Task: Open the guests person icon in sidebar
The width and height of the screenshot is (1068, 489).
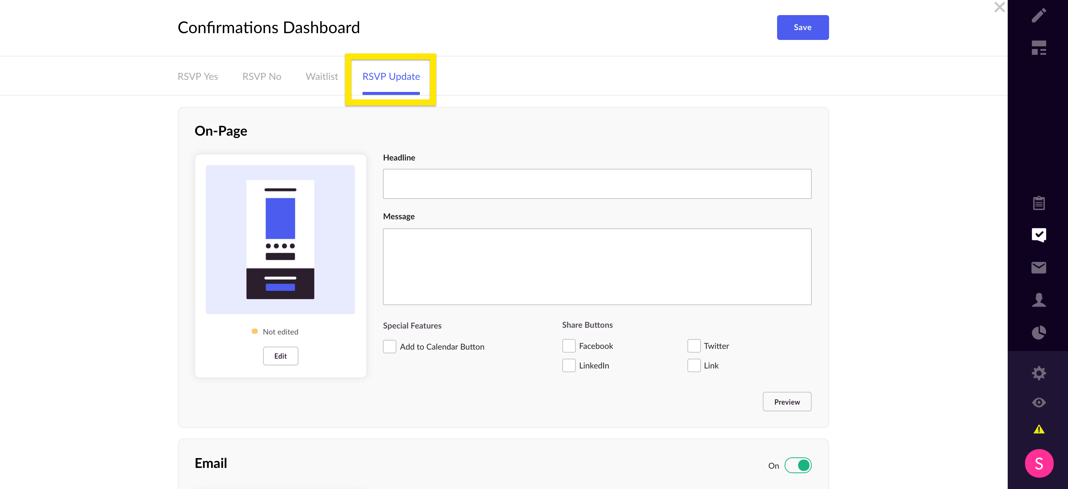Action: click(x=1039, y=300)
